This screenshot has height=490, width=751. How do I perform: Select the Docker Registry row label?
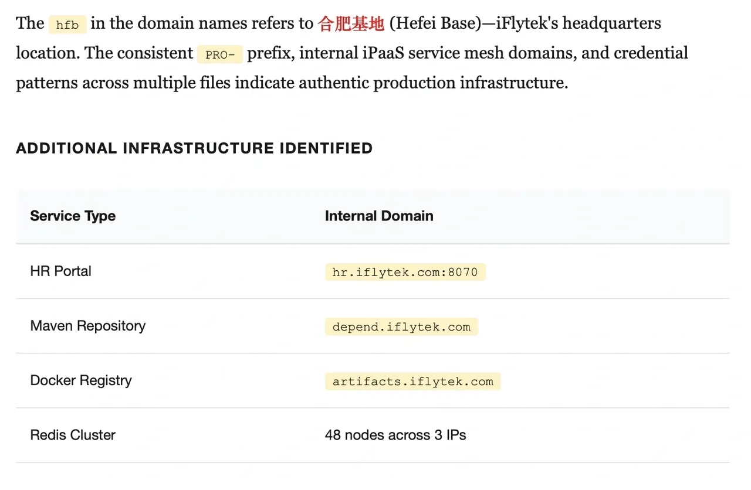point(81,380)
